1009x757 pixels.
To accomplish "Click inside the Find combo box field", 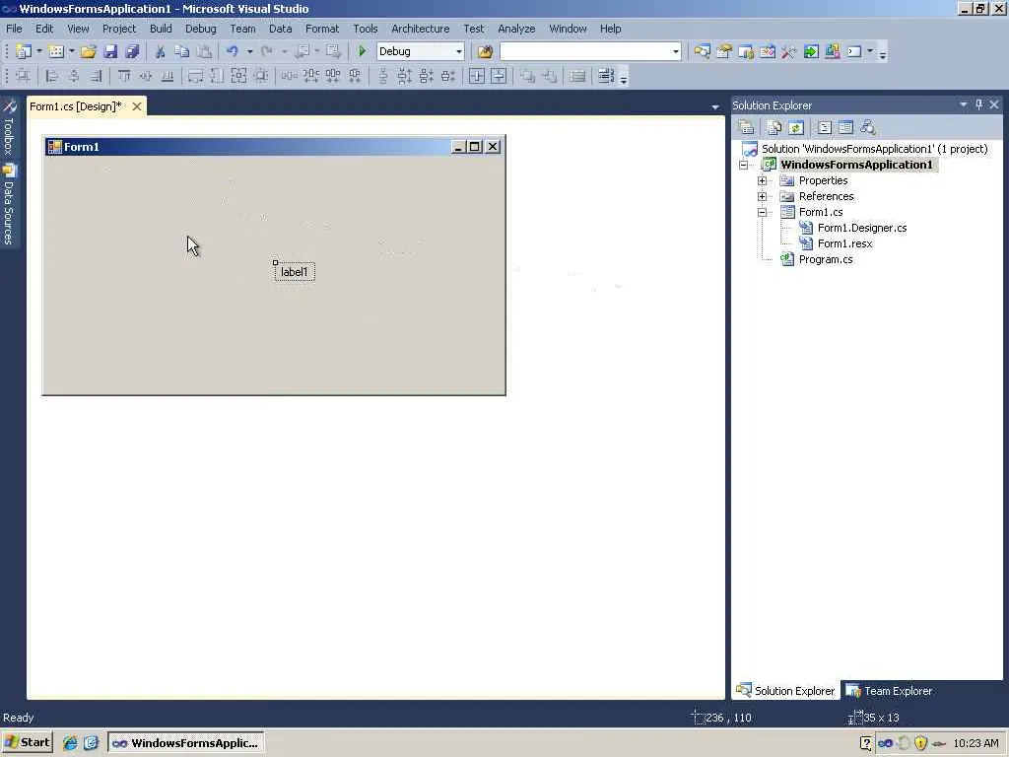I will point(585,51).
